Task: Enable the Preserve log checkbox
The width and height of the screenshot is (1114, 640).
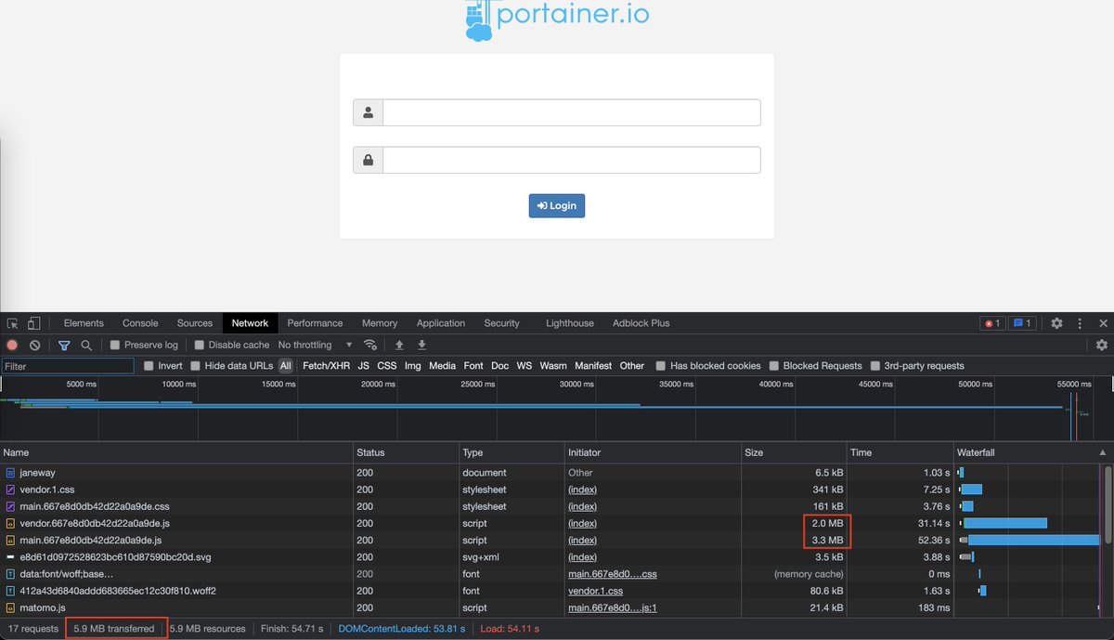Action: tap(115, 345)
